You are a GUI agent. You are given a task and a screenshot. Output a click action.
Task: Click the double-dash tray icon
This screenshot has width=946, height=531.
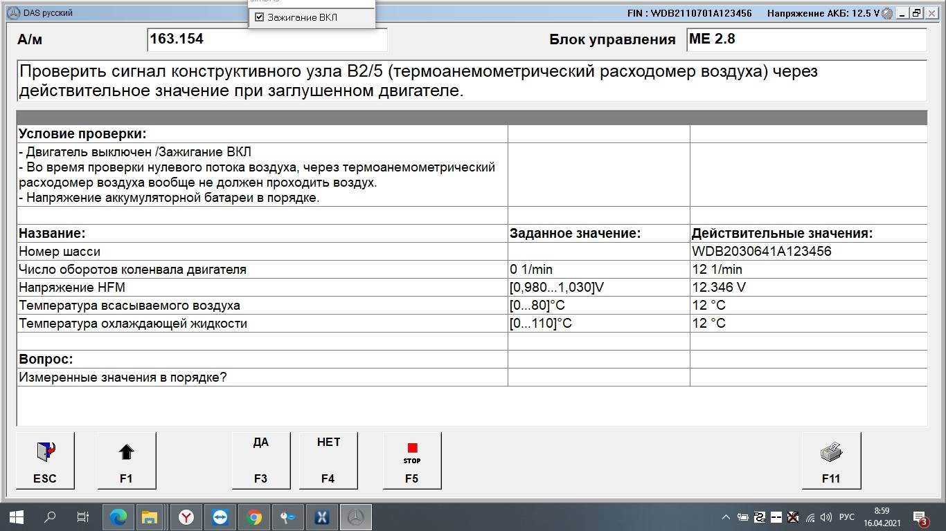point(776,516)
